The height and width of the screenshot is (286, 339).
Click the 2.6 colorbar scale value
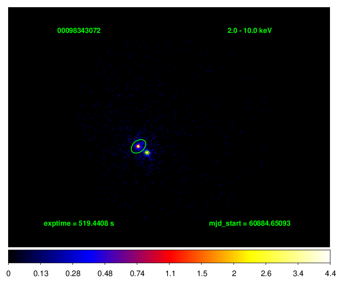266,273
